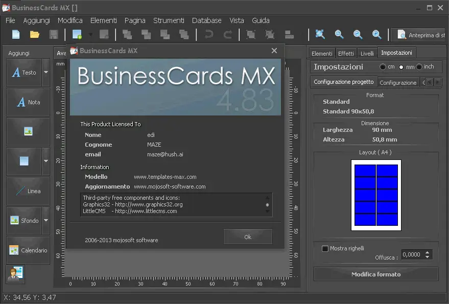Select the cm unit radio button
The height and width of the screenshot is (304, 449).
tap(383, 67)
